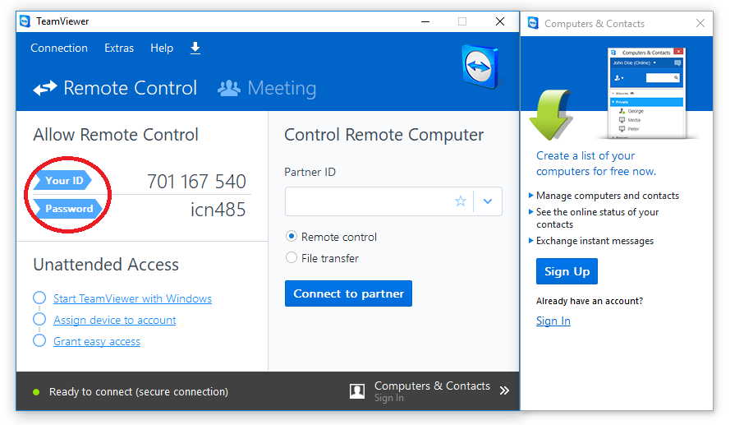
Task: Click the TeamViewer icon in Computers & Contacts title
Action: [534, 23]
